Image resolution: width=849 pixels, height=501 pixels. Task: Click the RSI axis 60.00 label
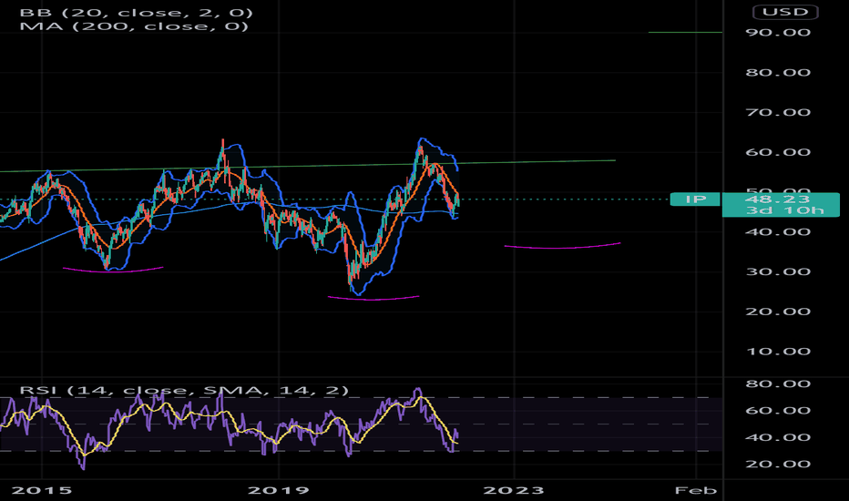(778, 411)
